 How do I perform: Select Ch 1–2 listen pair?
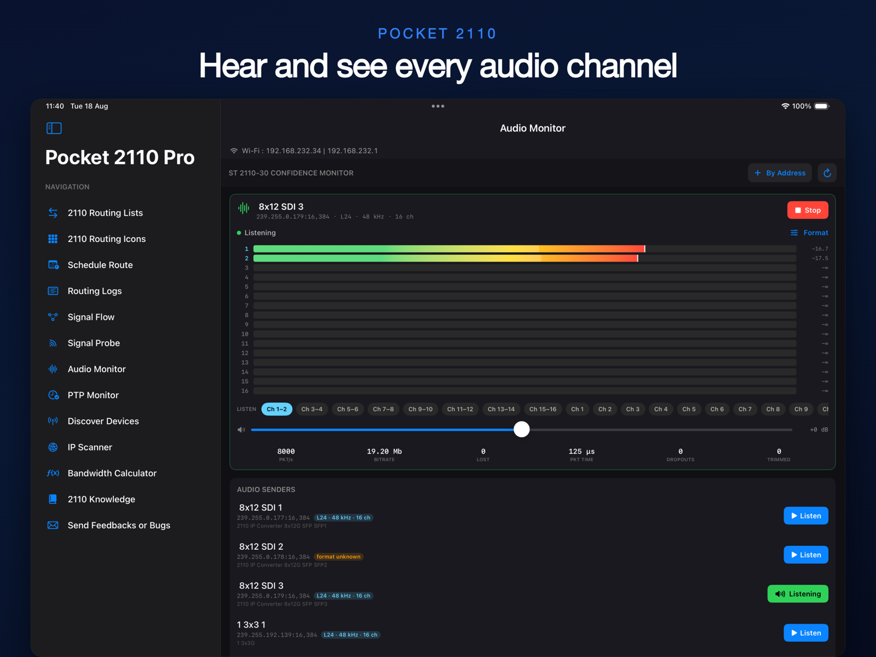(276, 409)
